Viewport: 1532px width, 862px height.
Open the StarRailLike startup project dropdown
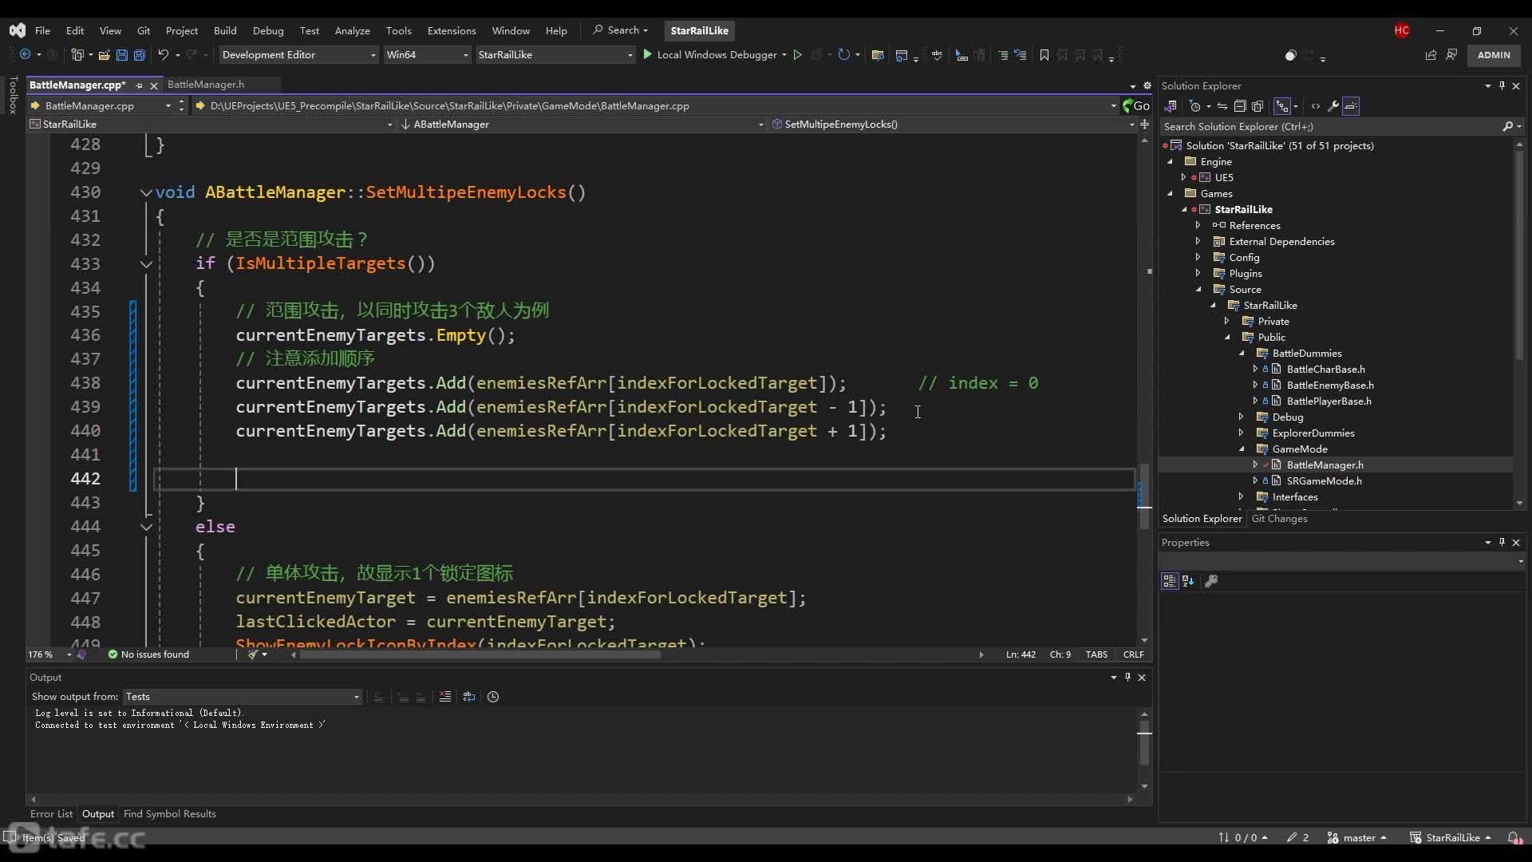(x=555, y=55)
